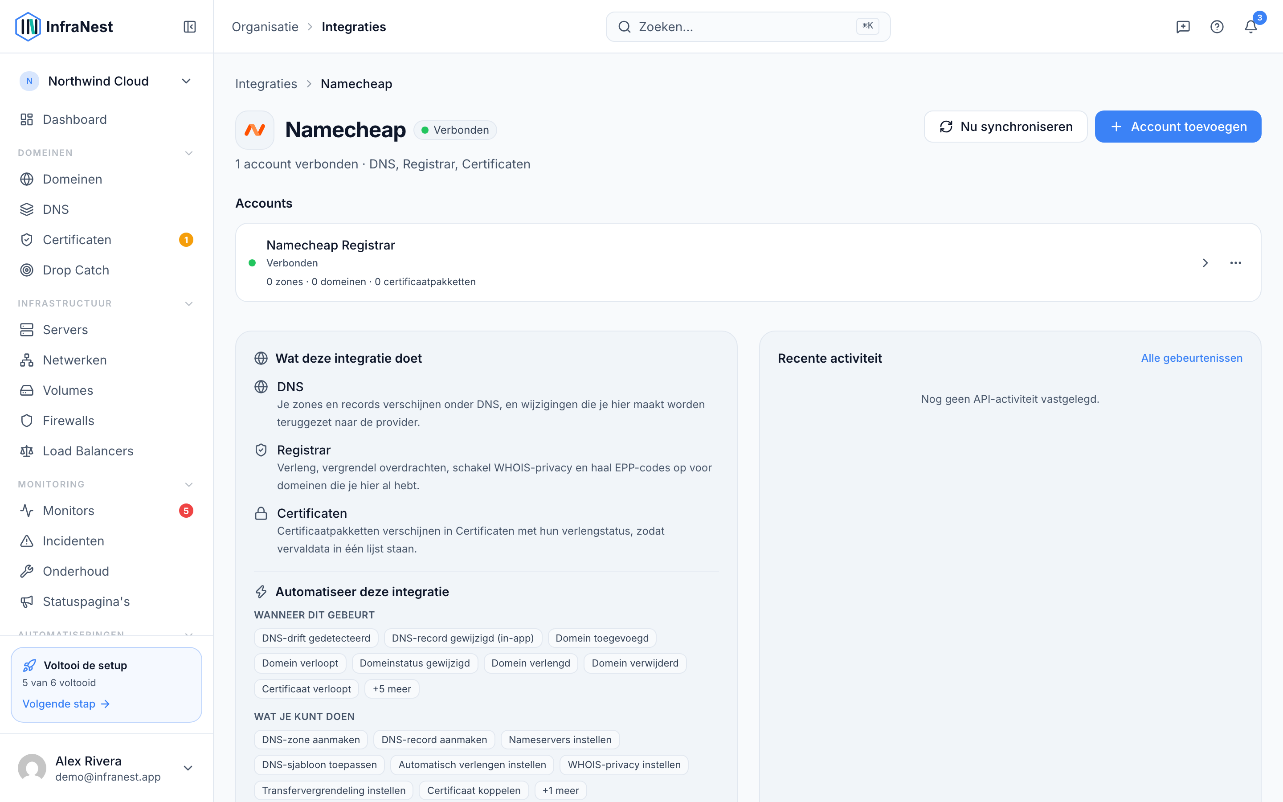Click the Verbonden status badge
1283x802 pixels.
pos(455,130)
